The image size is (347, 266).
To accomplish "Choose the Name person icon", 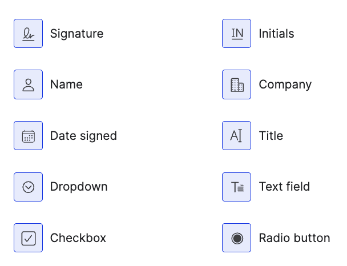I will pyautogui.click(x=29, y=85).
